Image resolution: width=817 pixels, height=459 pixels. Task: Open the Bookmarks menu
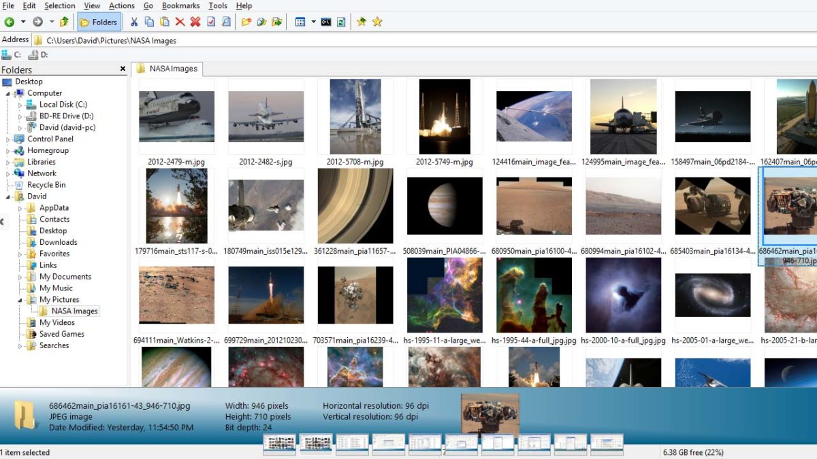pyautogui.click(x=180, y=5)
